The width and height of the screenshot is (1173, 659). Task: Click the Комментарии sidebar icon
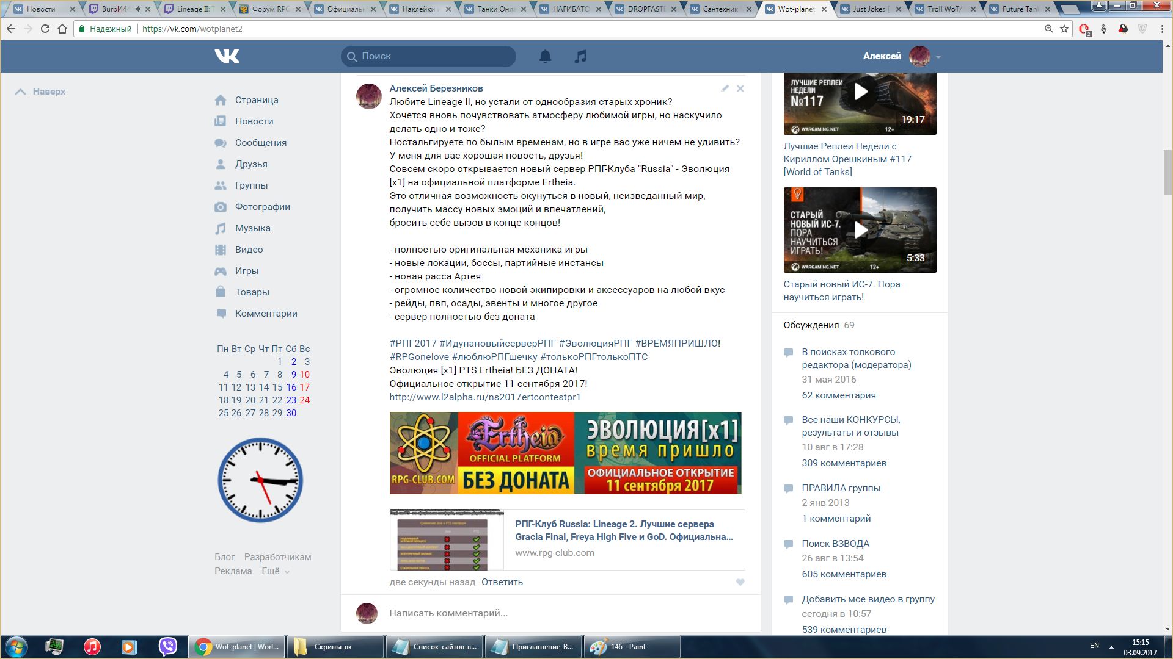(221, 314)
